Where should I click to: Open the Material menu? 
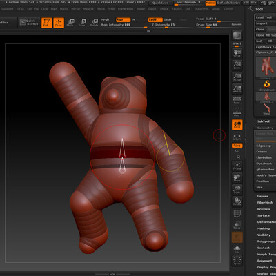[88, 9]
